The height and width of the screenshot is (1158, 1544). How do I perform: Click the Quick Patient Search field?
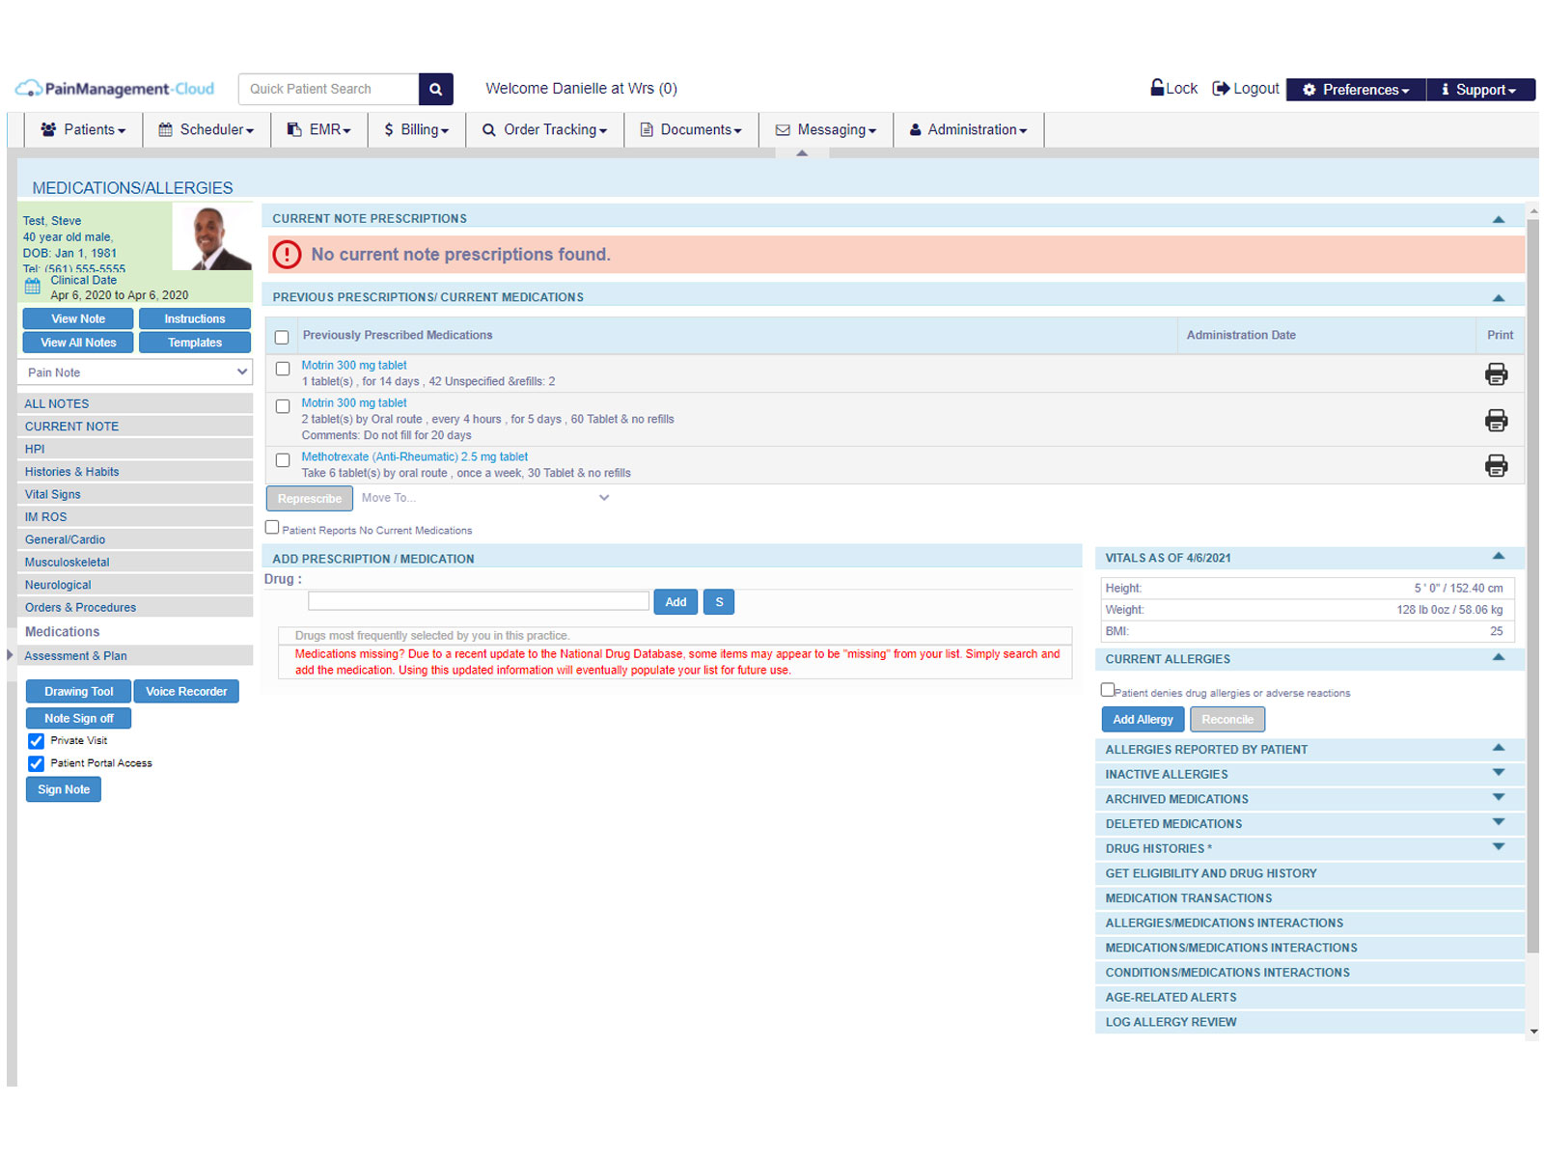329,89
